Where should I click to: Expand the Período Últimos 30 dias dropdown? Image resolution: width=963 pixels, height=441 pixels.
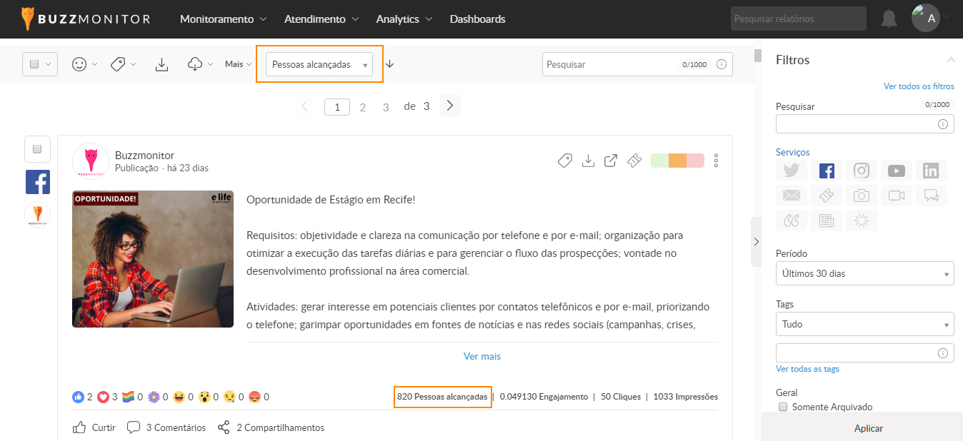coord(864,273)
